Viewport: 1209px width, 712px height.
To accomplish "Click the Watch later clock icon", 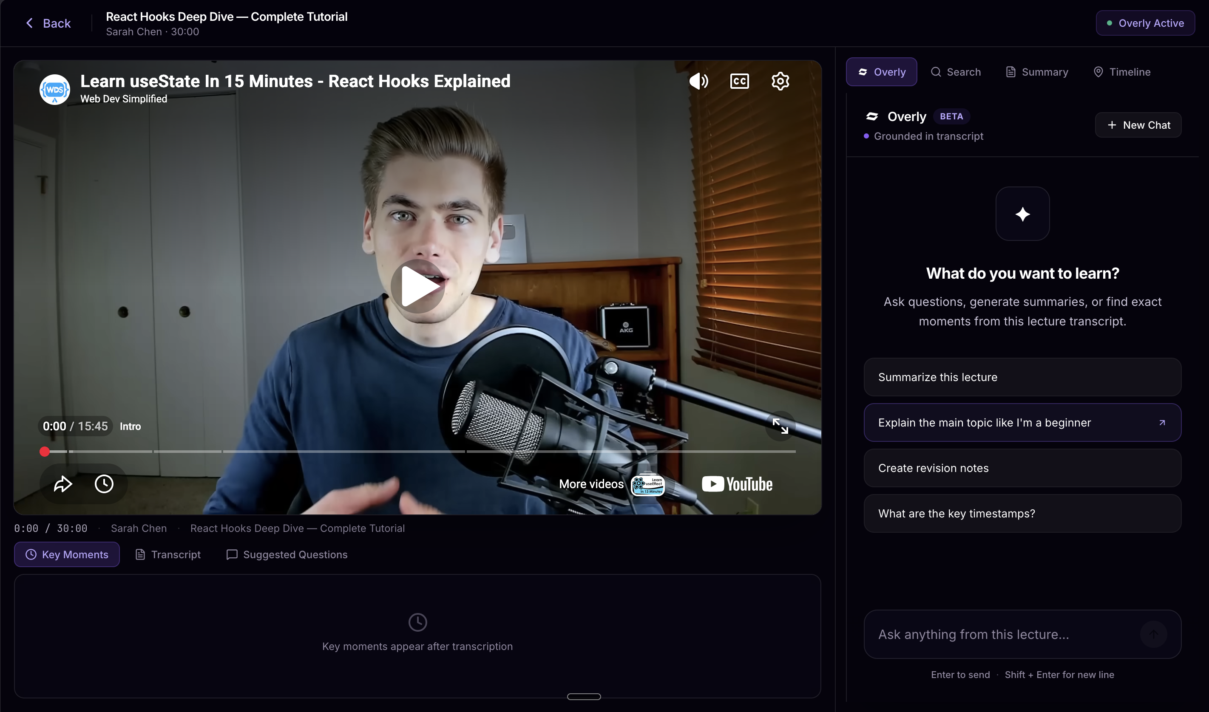I will pos(104,483).
